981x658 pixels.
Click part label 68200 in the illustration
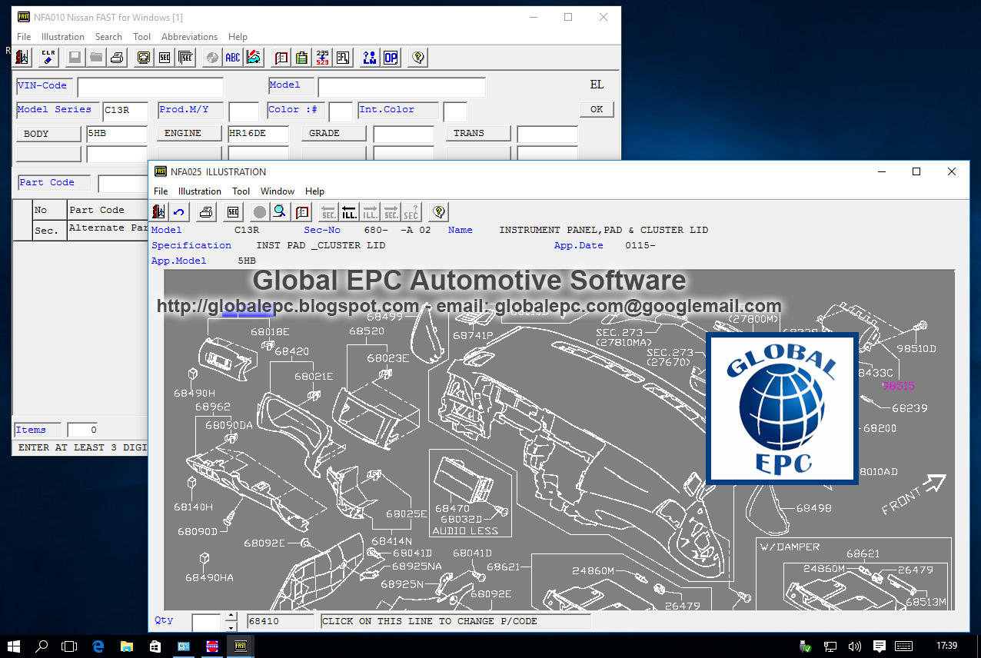880,428
